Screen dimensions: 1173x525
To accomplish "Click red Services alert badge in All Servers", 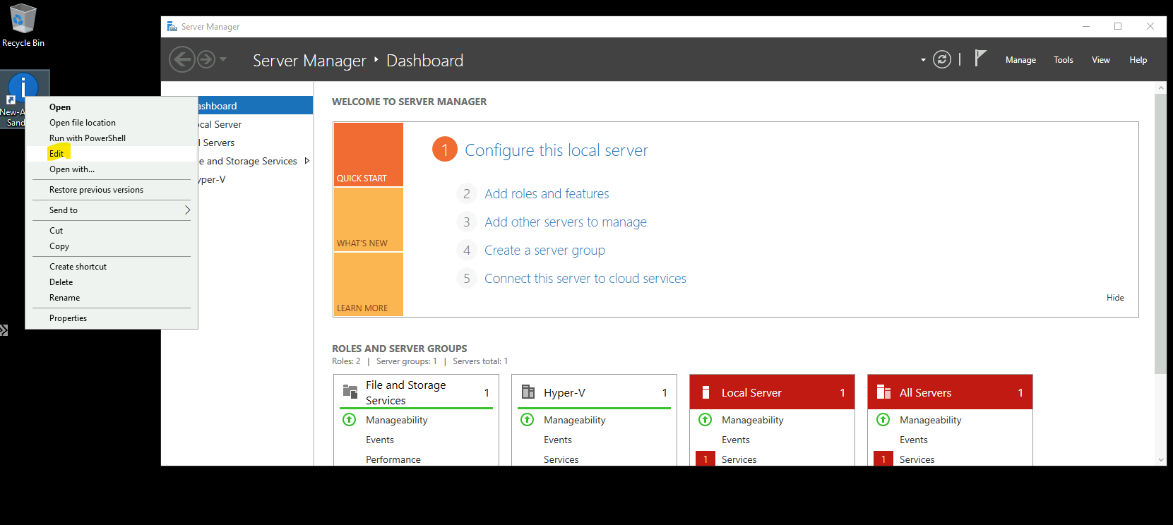I will click(x=883, y=459).
